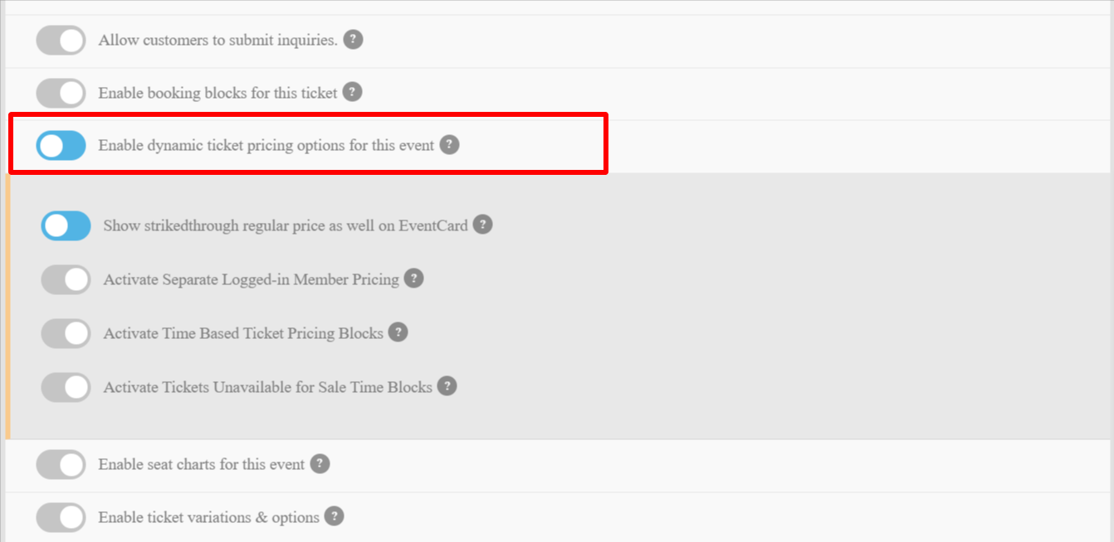Viewport: 1114px width, 542px height.
Task: Show help tooltip for seat charts option
Action: coord(320,463)
